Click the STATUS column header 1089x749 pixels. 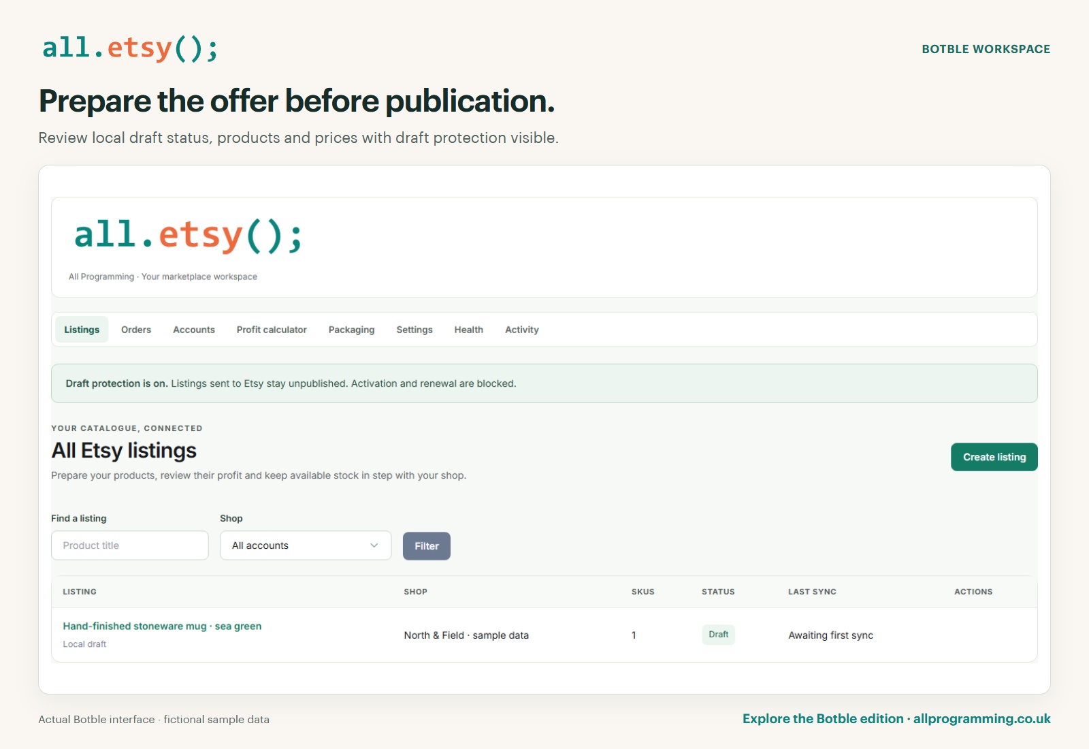click(718, 592)
